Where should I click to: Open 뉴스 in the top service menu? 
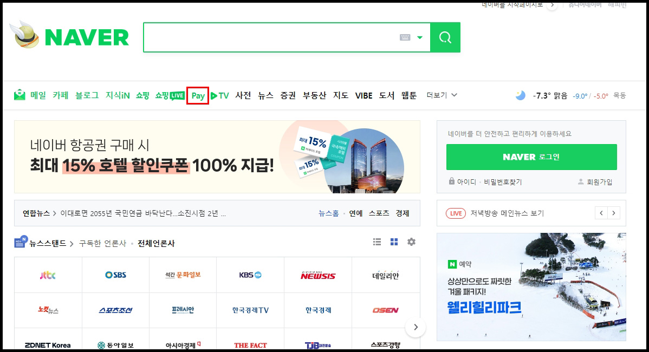click(266, 95)
